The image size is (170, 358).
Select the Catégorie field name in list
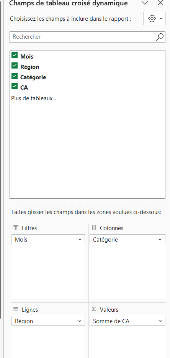coord(33,77)
